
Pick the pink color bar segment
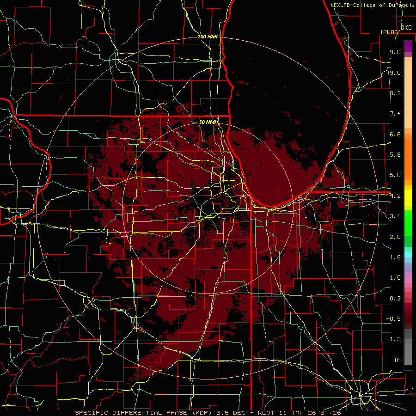tap(408, 280)
